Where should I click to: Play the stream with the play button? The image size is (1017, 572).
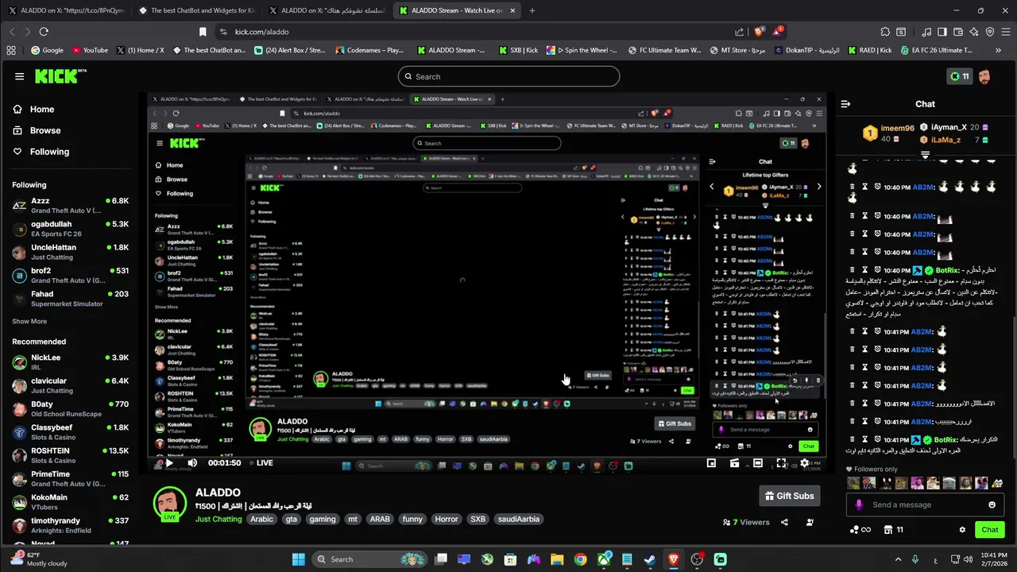168,463
